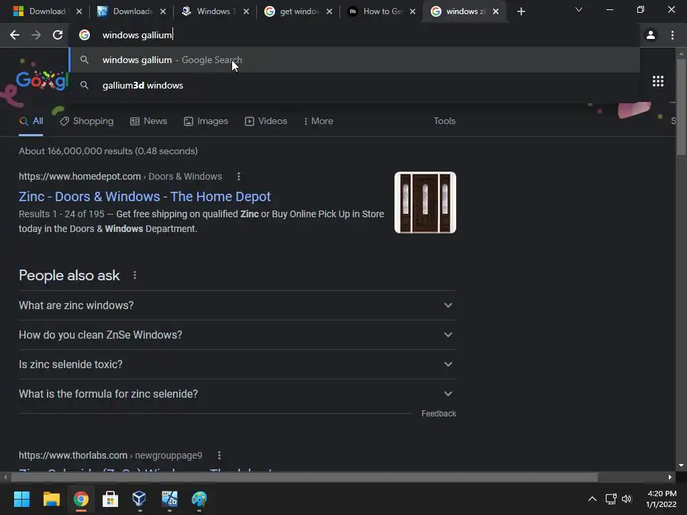Close the 'How to Ge' tab
The width and height of the screenshot is (687, 515).
(x=413, y=12)
